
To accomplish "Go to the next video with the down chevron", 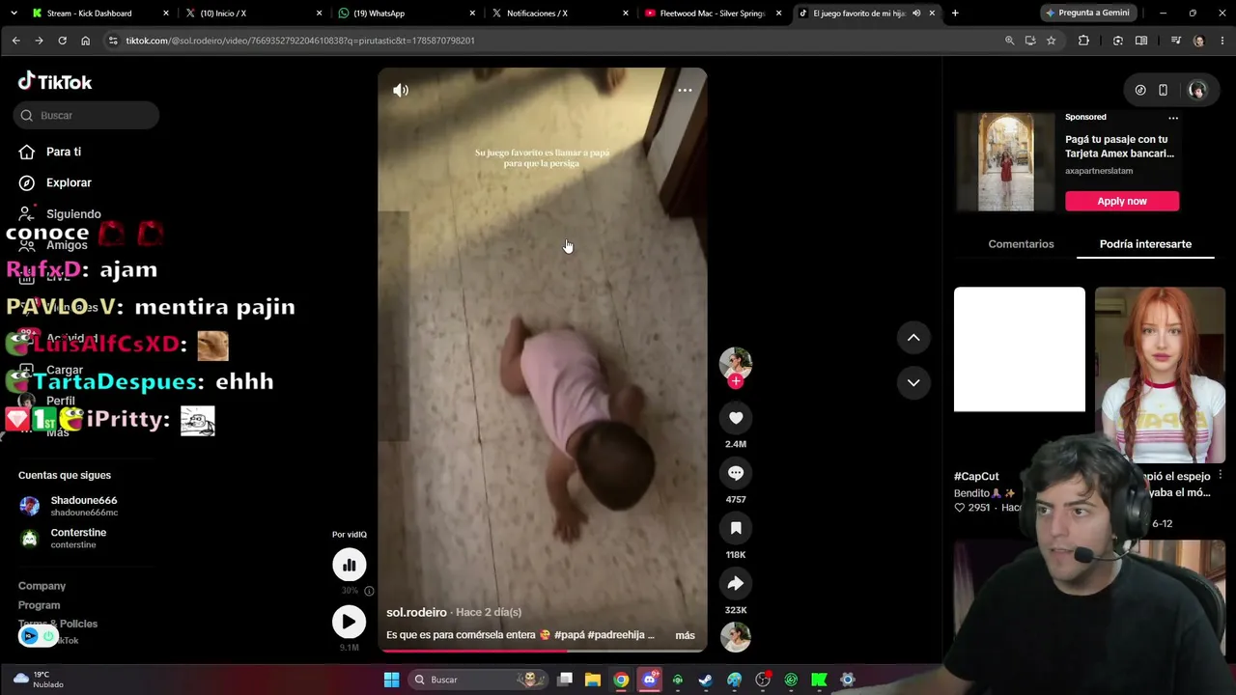I will click(x=913, y=382).
